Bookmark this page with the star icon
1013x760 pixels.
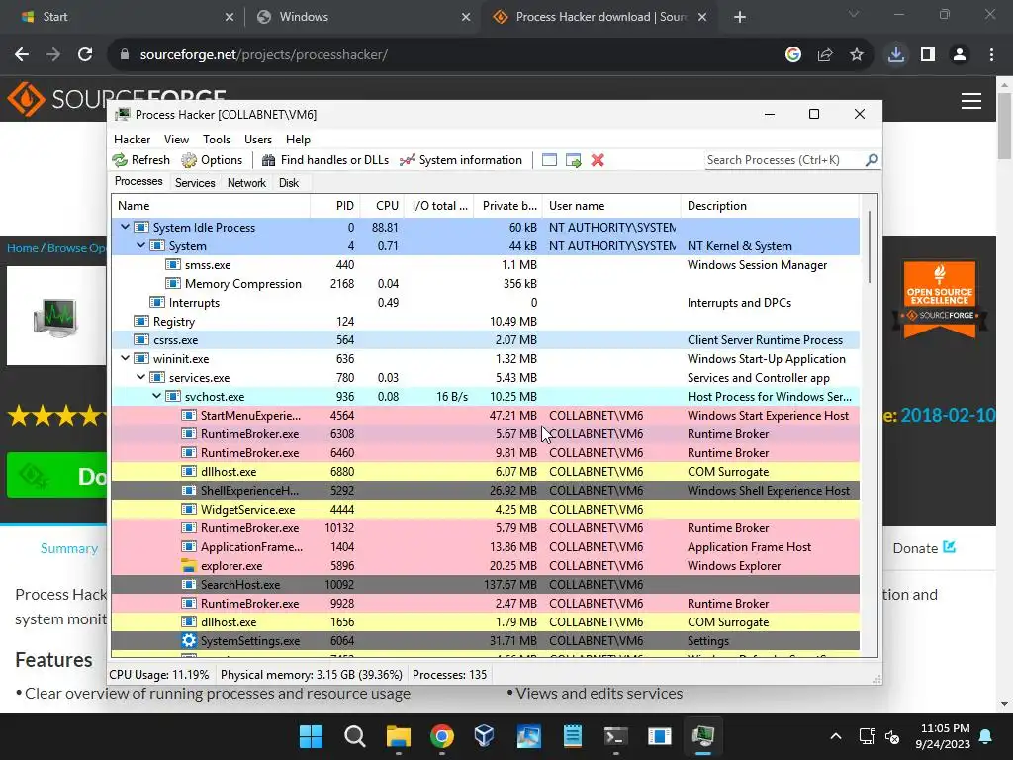[857, 55]
